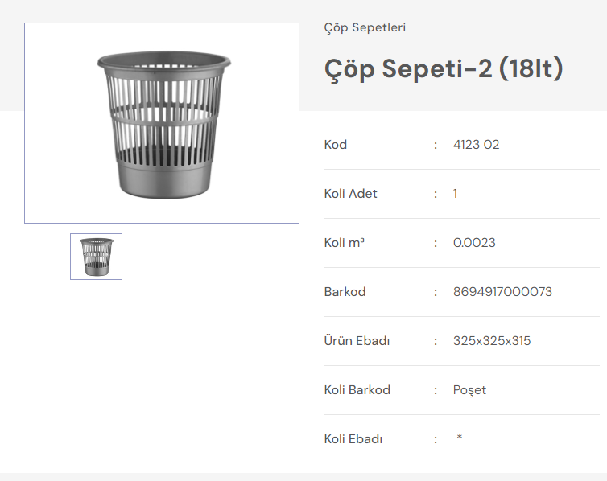Click the colon next to Barkod

436,292
